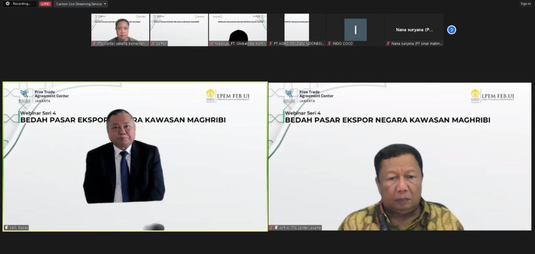Select Nana suryana participant tile
535x254 pixels.
click(x=414, y=29)
